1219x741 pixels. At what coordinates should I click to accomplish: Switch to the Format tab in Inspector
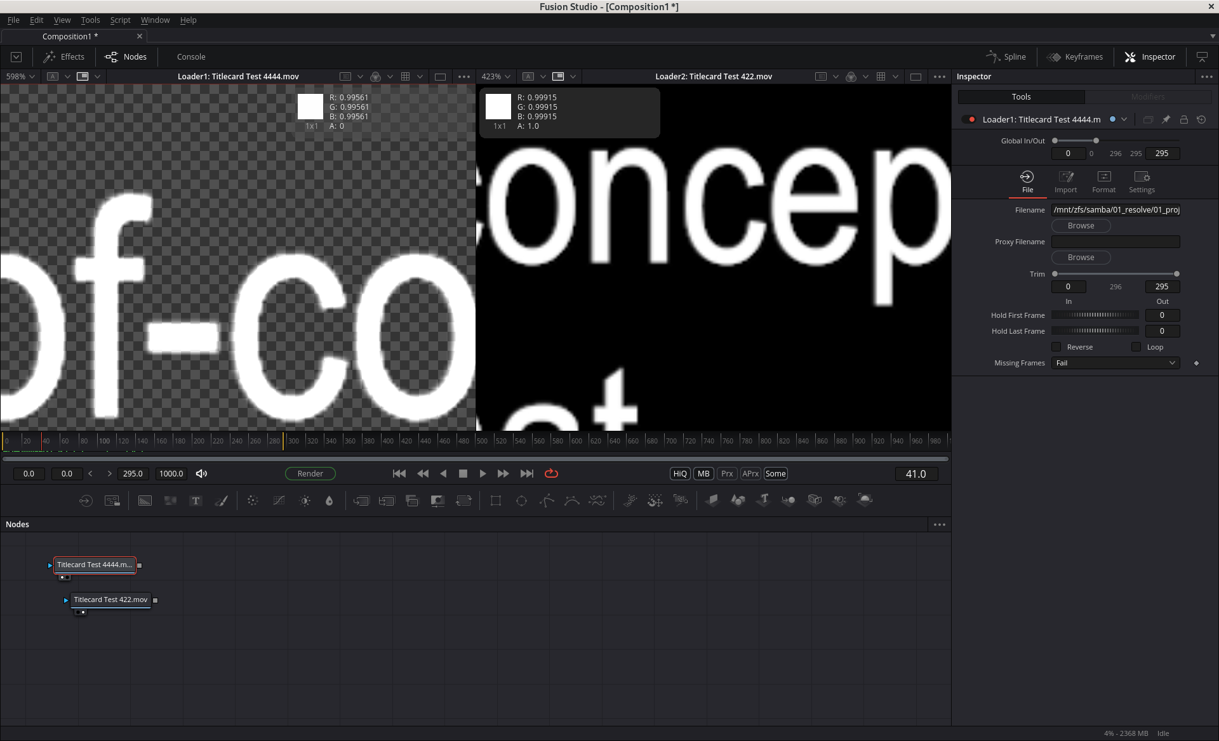(1103, 181)
